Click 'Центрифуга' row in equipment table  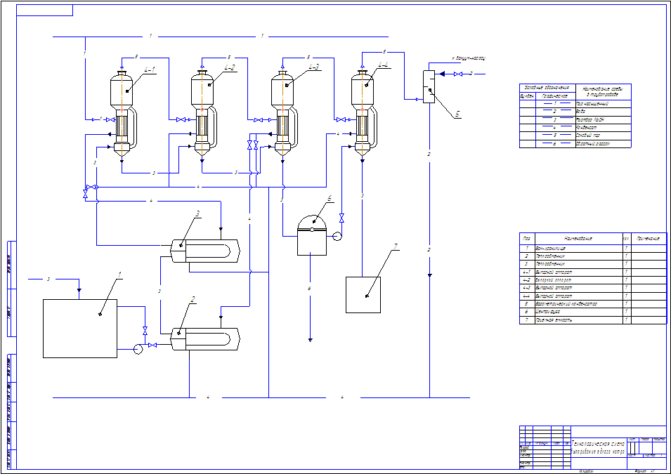click(593, 312)
